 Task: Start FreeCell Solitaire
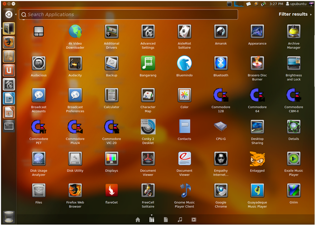coord(148,190)
